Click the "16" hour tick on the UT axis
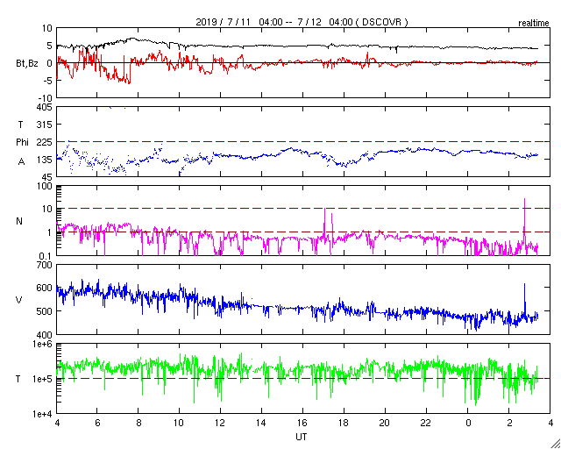 tap(302, 423)
